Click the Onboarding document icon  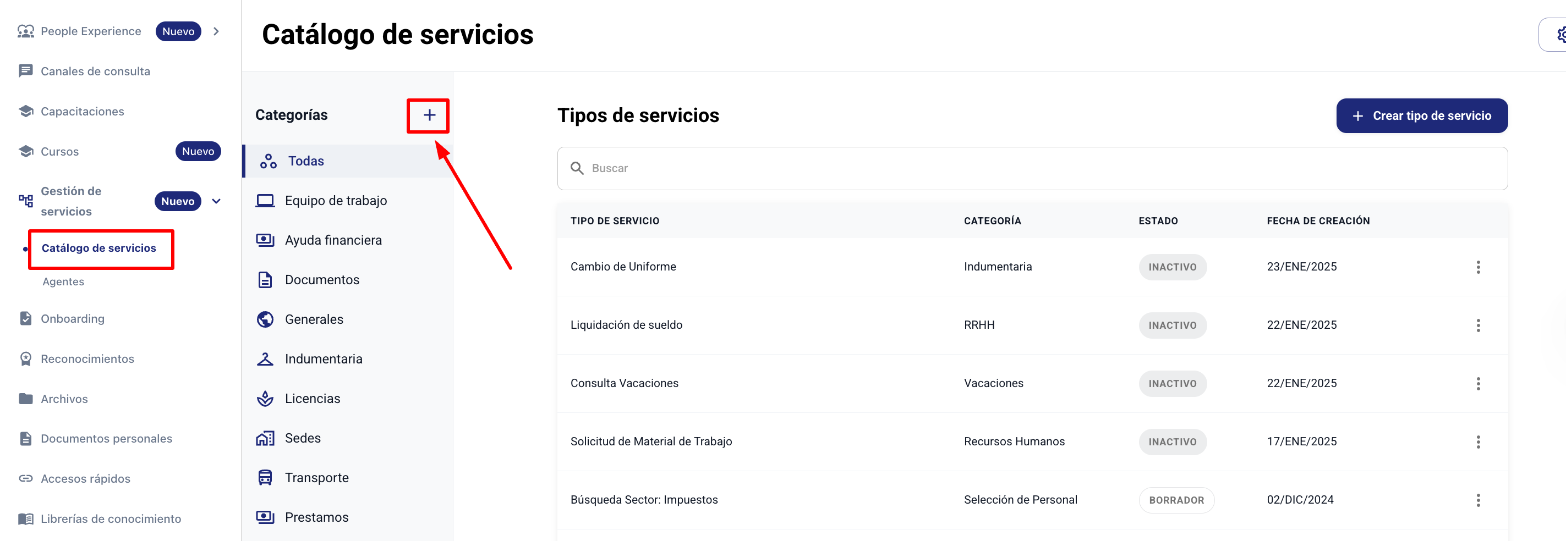(25, 318)
